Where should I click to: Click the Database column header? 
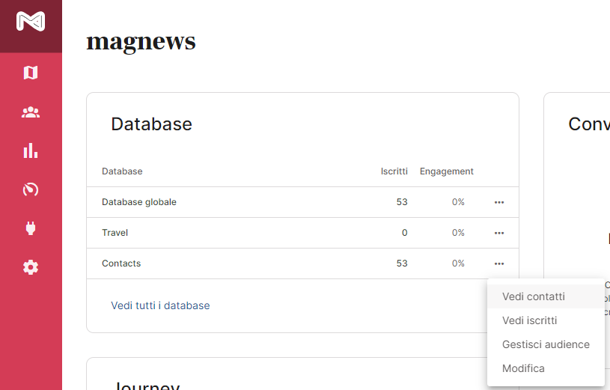coord(122,171)
